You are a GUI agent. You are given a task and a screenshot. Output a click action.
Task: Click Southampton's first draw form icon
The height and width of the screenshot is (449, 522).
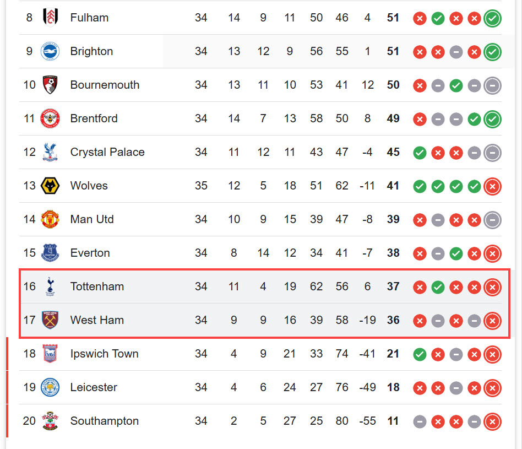420,421
